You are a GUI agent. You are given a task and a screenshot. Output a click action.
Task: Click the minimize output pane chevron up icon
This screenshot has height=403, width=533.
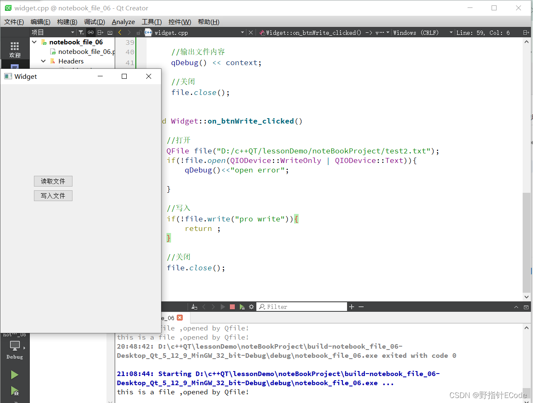click(516, 307)
